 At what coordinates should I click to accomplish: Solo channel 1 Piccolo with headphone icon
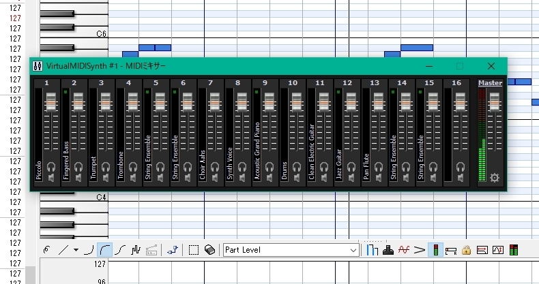coord(51,167)
